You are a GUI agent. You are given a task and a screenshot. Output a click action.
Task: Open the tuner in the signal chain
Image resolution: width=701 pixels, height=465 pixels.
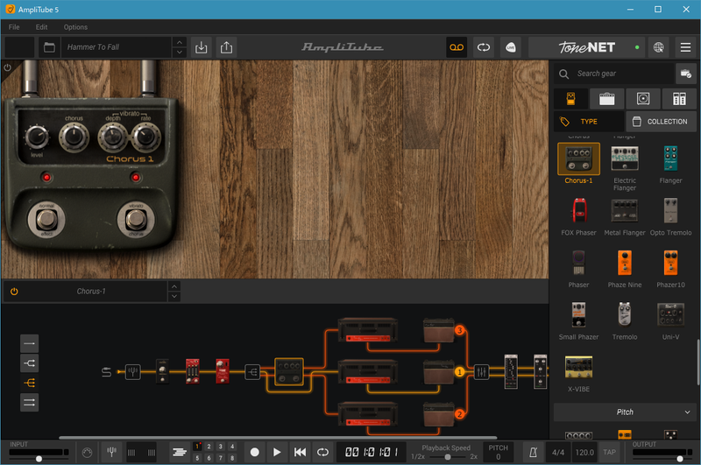pyautogui.click(x=133, y=371)
